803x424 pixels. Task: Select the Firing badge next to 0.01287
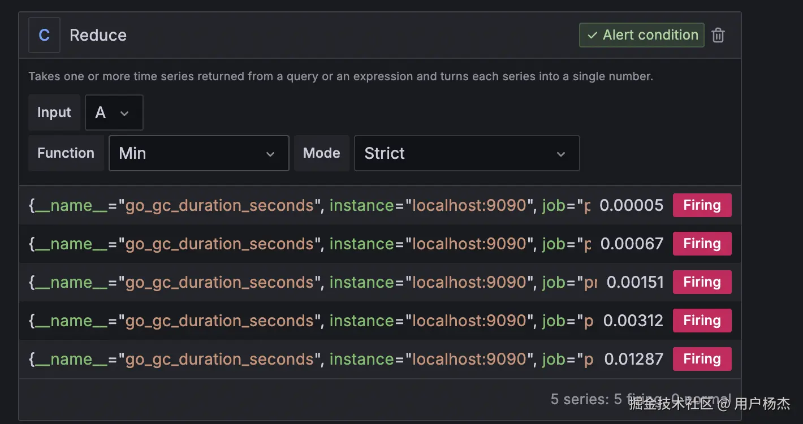[x=702, y=359]
